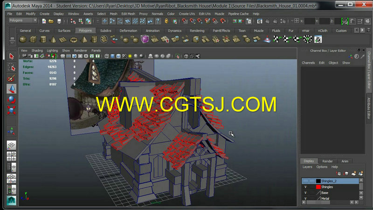Open the viewport Panels menu
This screenshot has width=373, height=210.
[96, 50]
